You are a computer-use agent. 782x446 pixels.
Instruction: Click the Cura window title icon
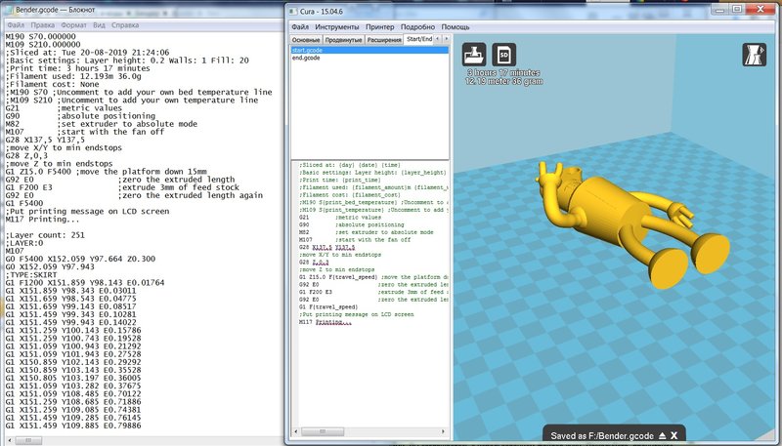pos(295,12)
